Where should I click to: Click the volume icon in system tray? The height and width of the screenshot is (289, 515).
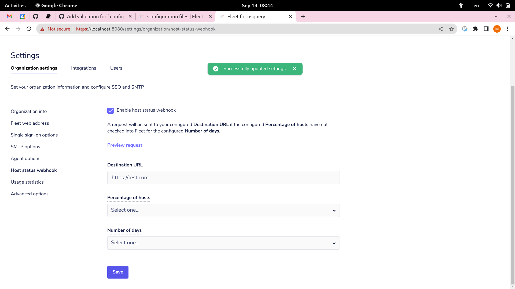(499, 5)
